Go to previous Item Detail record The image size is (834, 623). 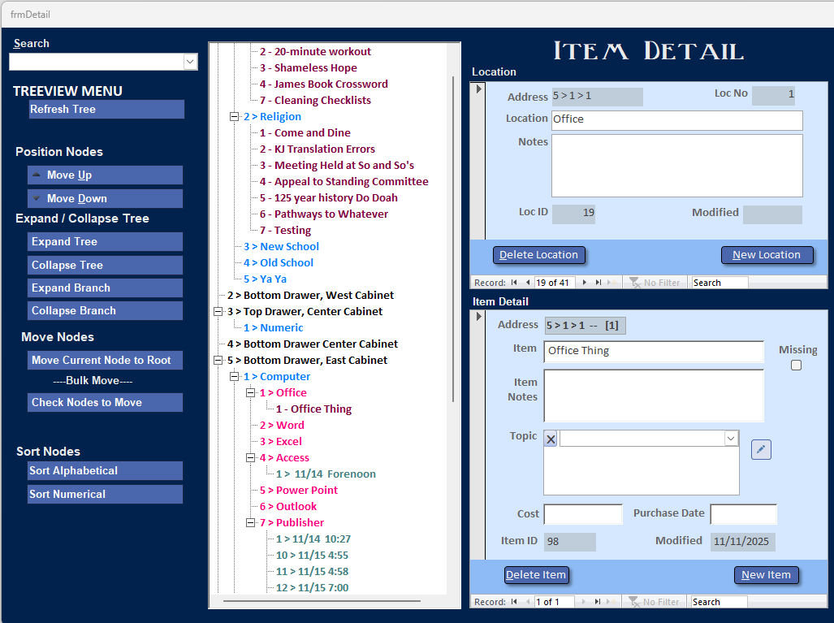tap(528, 602)
